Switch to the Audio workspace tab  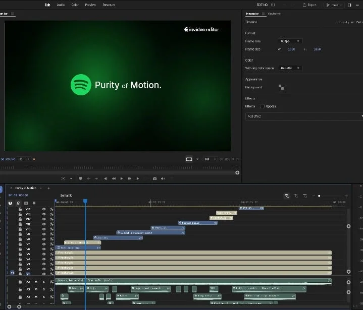(x=61, y=5)
